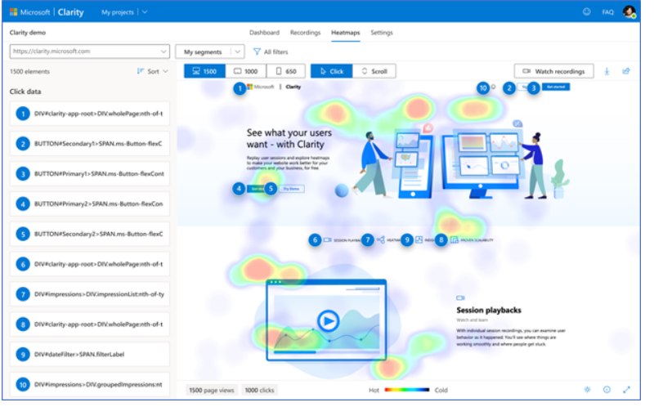Expand the Sort dropdown chevron
The image size is (654, 407).
click(x=166, y=71)
